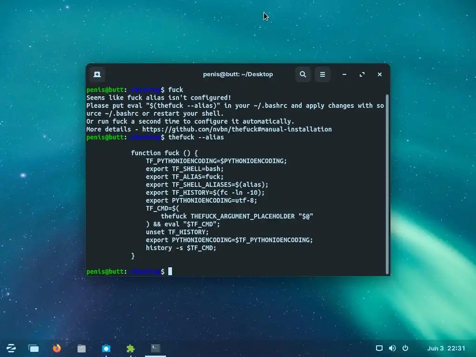Click 'export TF_HISTORY=$(fc -ln -10);' line

pos(205,192)
